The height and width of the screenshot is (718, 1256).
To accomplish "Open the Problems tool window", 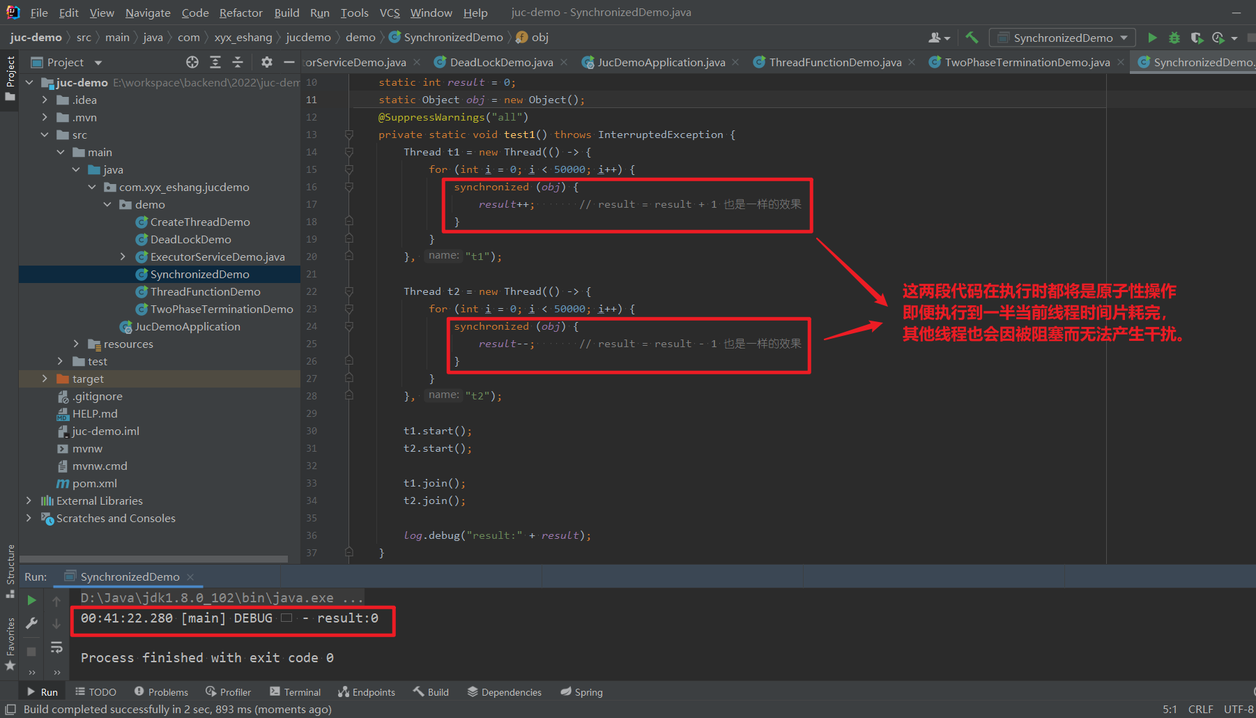I will pos(161,692).
